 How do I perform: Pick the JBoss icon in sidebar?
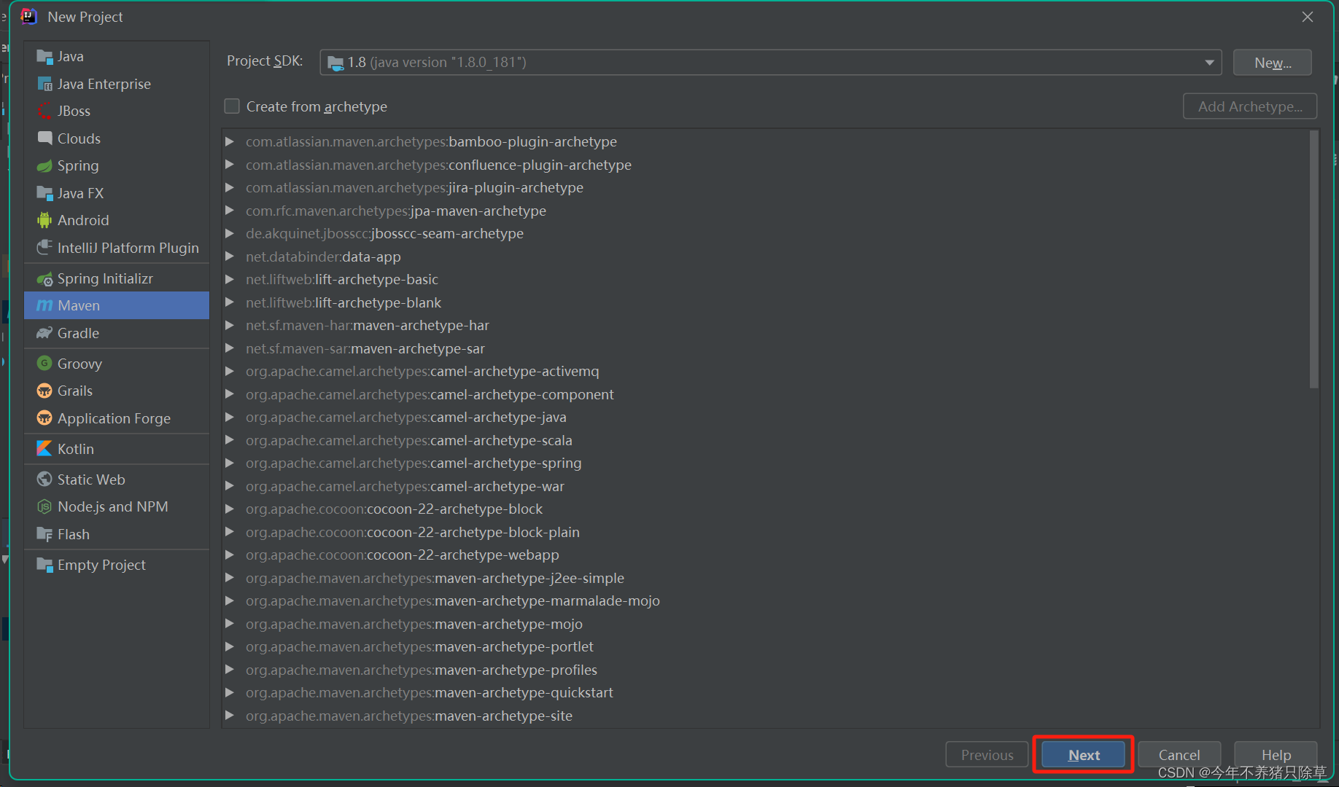tap(44, 111)
